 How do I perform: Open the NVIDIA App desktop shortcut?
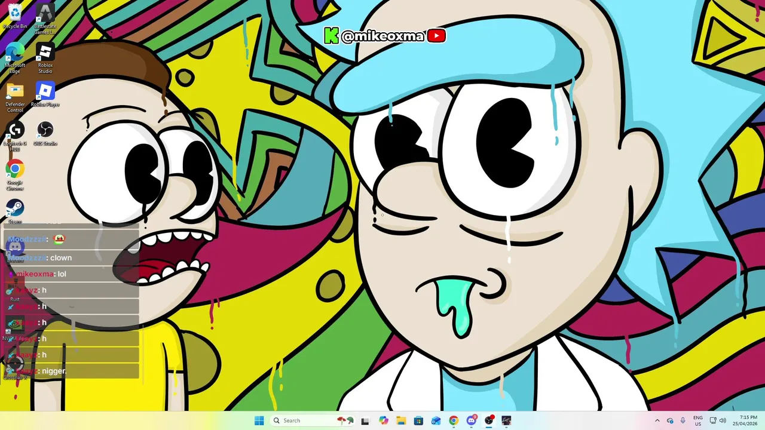15,328
